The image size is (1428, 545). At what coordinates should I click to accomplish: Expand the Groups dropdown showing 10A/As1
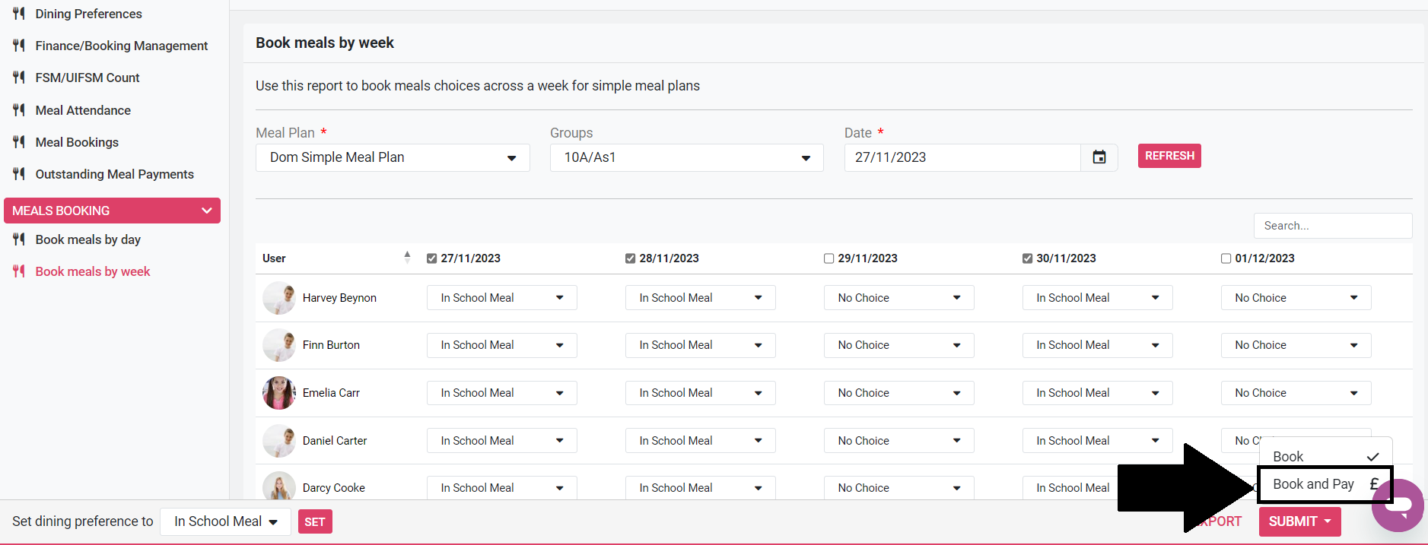coord(686,157)
